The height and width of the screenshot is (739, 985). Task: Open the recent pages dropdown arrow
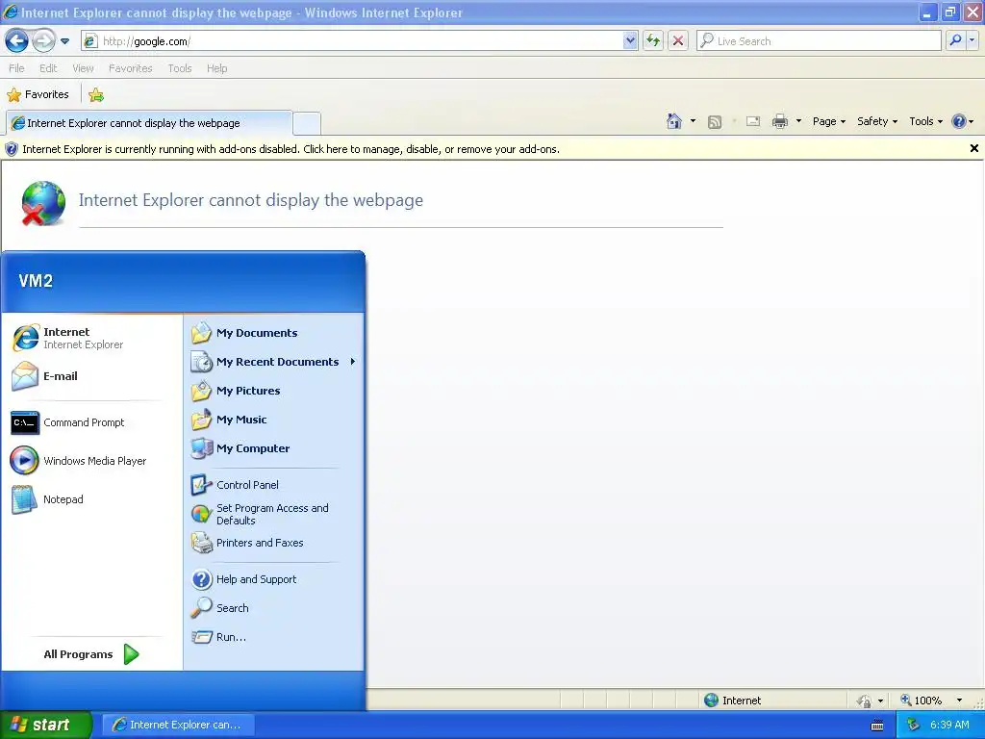(x=64, y=41)
